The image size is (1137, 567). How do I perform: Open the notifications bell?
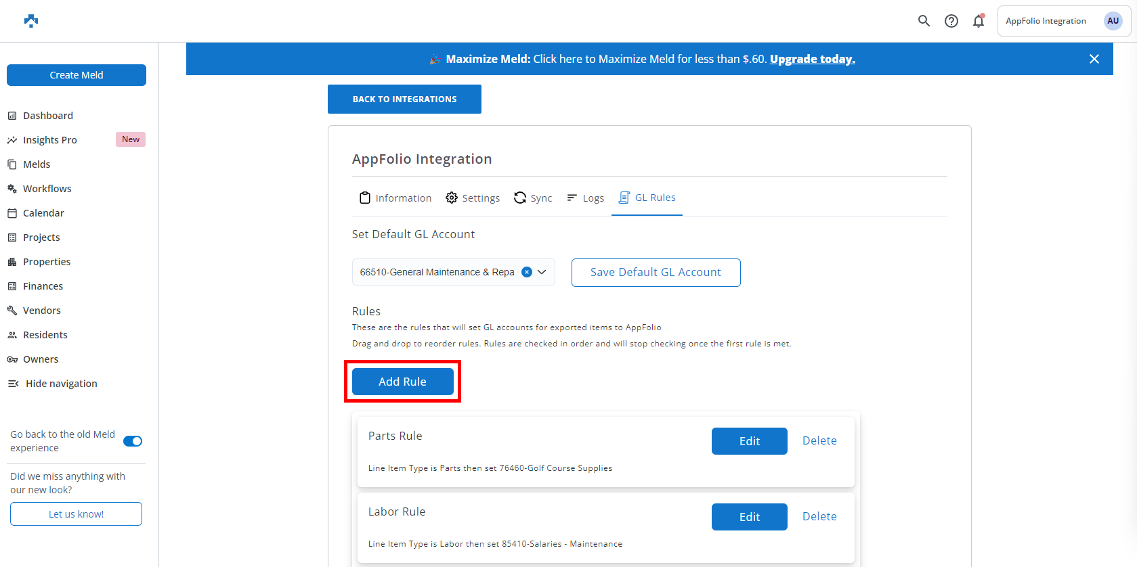click(979, 21)
